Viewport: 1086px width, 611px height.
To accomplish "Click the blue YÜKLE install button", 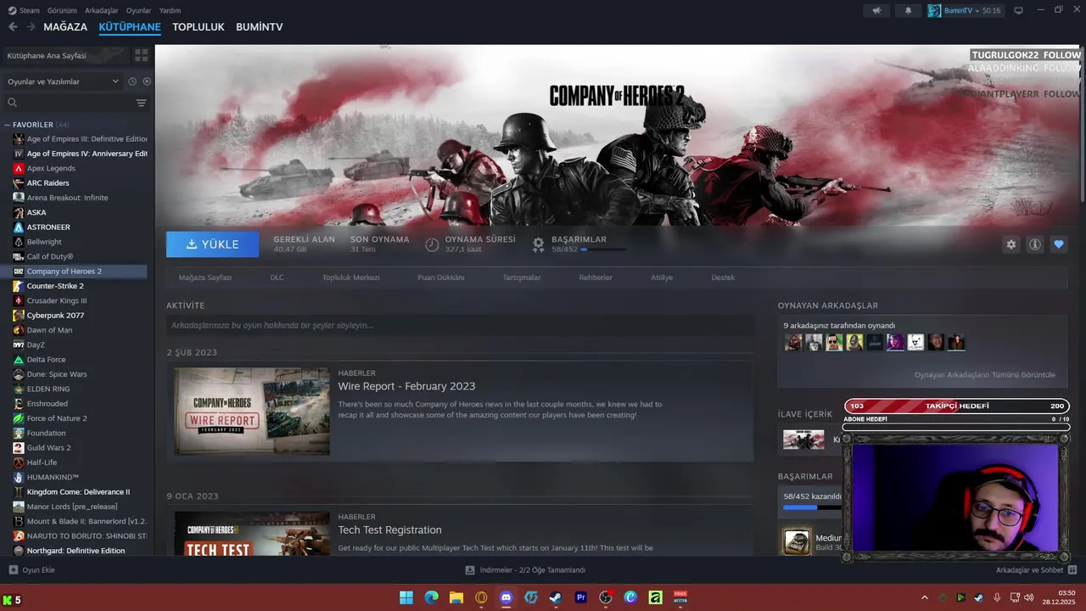I will click(x=212, y=244).
